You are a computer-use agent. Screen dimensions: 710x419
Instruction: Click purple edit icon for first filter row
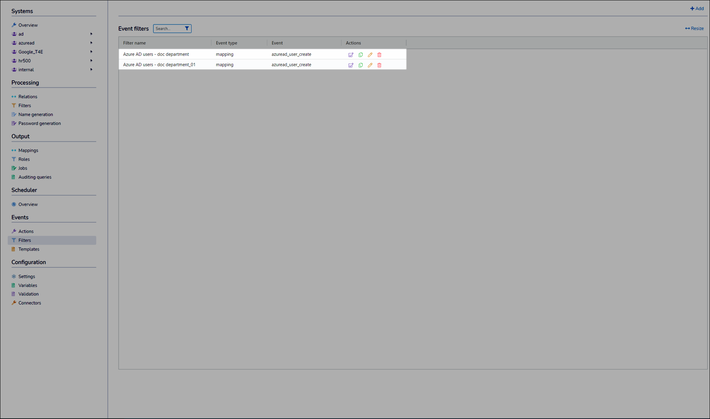(351, 55)
